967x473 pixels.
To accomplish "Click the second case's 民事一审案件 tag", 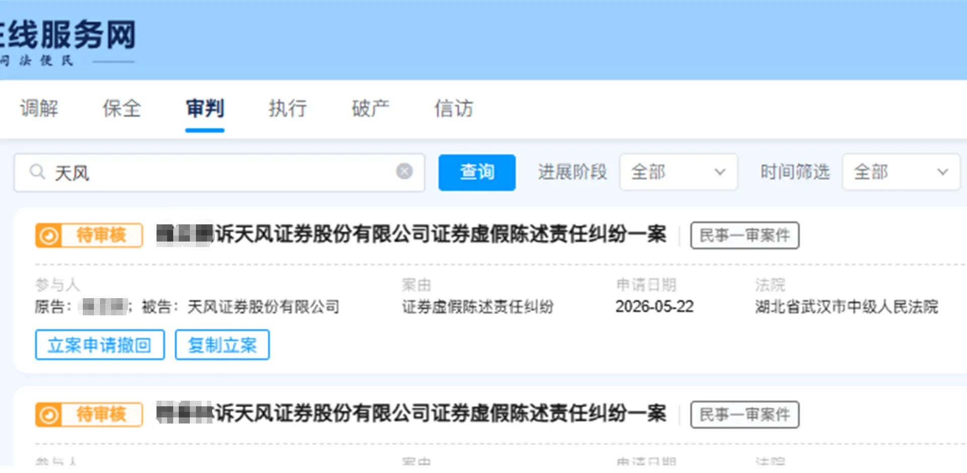I will [745, 415].
